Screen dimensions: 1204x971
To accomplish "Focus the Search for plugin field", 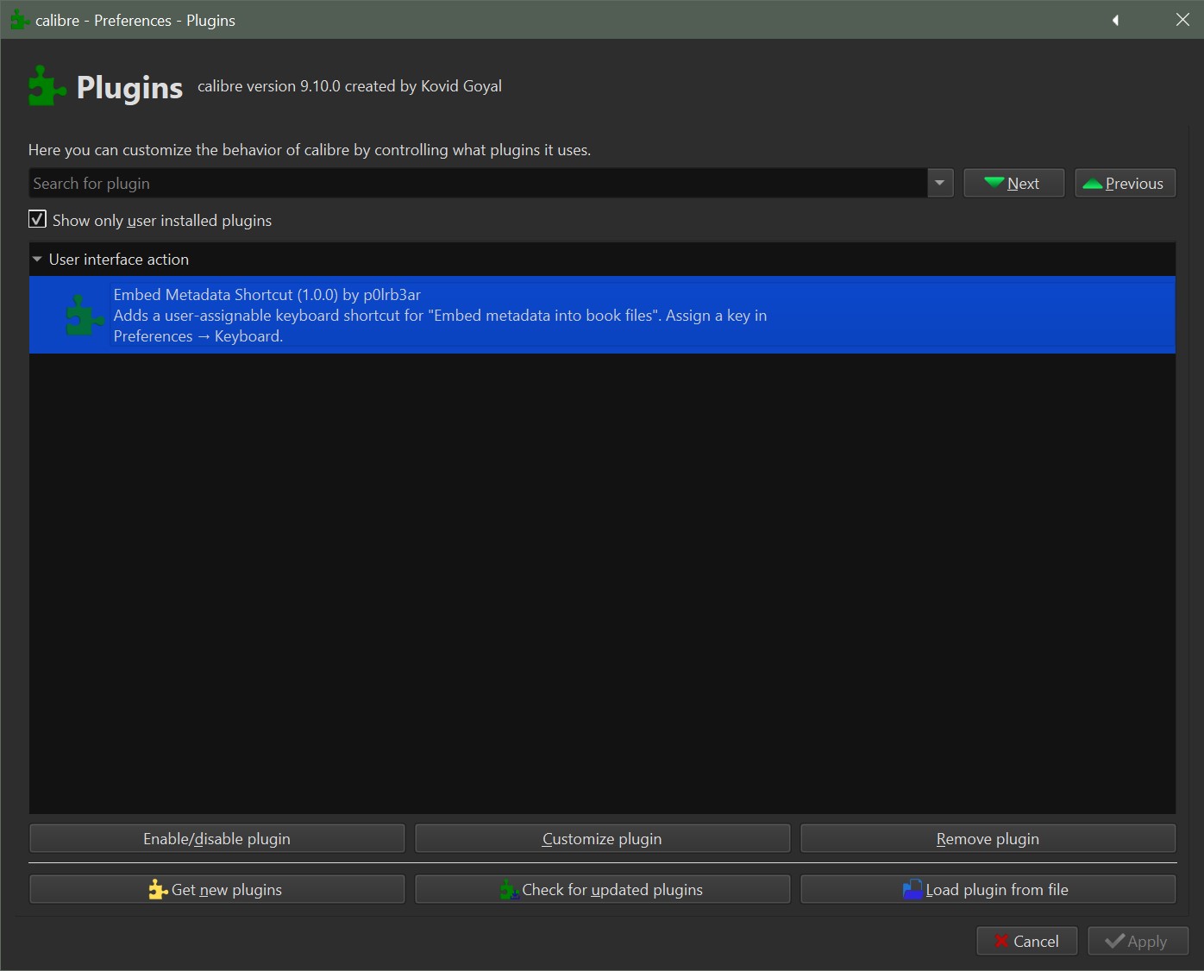I will pyautogui.click(x=478, y=183).
